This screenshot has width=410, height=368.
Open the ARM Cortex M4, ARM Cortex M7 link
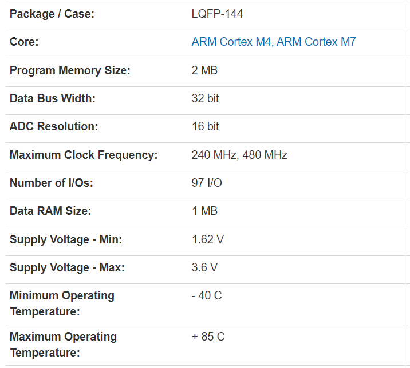click(274, 42)
